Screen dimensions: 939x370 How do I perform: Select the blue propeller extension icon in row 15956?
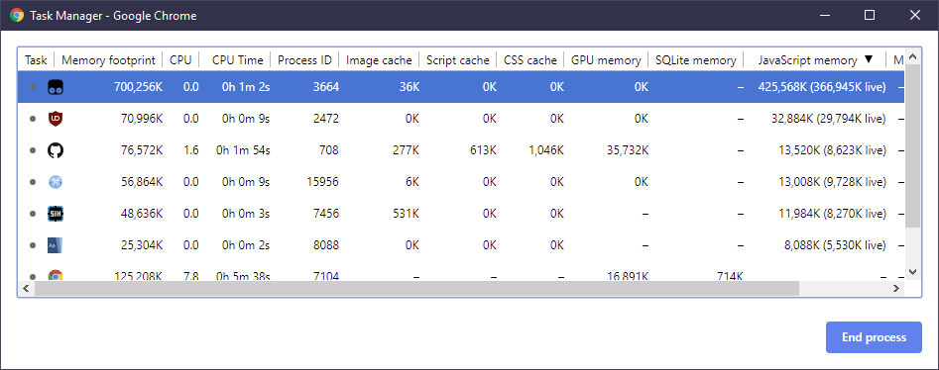(x=56, y=182)
